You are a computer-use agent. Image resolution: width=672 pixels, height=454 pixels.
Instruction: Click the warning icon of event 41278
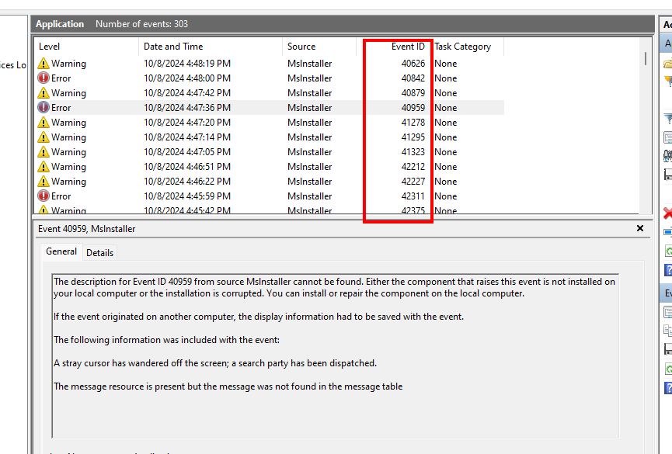pos(44,123)
